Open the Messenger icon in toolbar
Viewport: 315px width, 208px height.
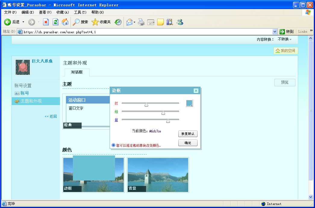pos(180,22)
